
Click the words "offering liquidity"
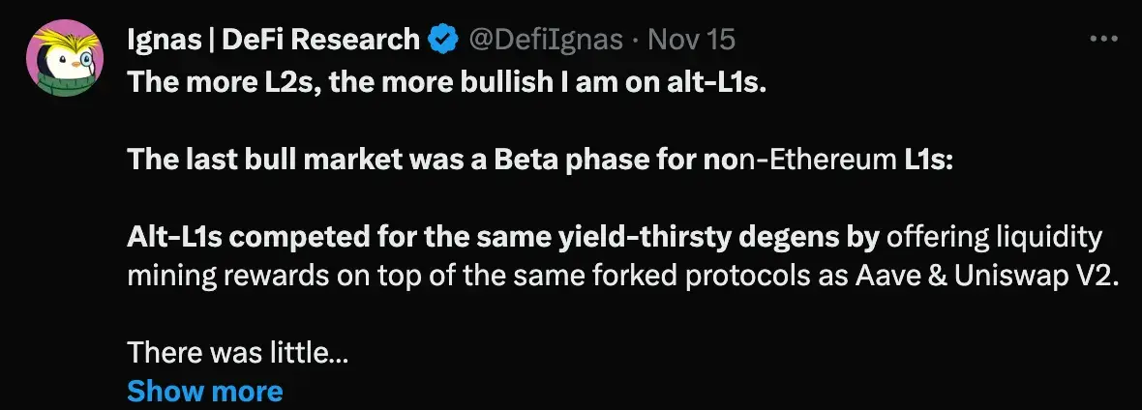994,237
